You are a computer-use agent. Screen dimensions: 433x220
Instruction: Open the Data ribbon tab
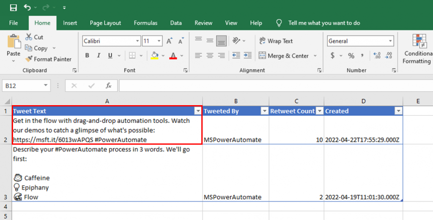(x=176, y=23)
